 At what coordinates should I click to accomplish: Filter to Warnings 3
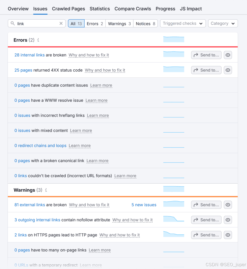119,23
